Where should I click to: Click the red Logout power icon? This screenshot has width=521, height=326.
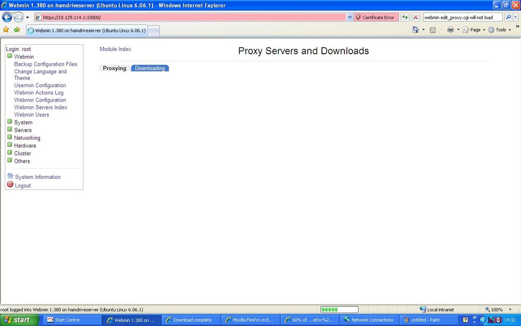10,184
